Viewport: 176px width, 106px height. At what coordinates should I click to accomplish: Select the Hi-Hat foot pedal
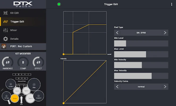tap(9, 102)
